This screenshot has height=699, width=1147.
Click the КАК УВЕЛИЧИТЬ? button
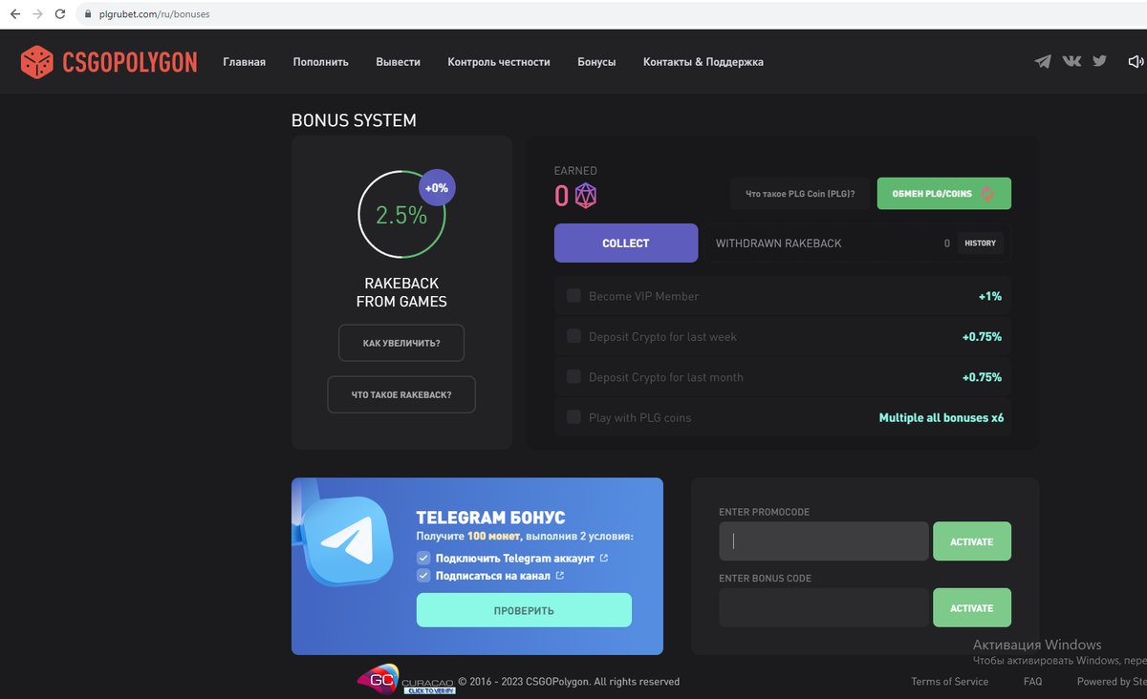pyautogui.click(x=401, y=343)
